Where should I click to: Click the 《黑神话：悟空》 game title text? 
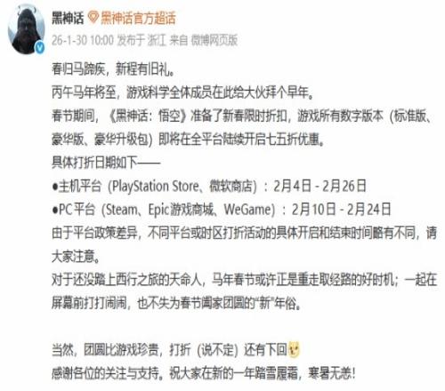click(x=147, y=116)
